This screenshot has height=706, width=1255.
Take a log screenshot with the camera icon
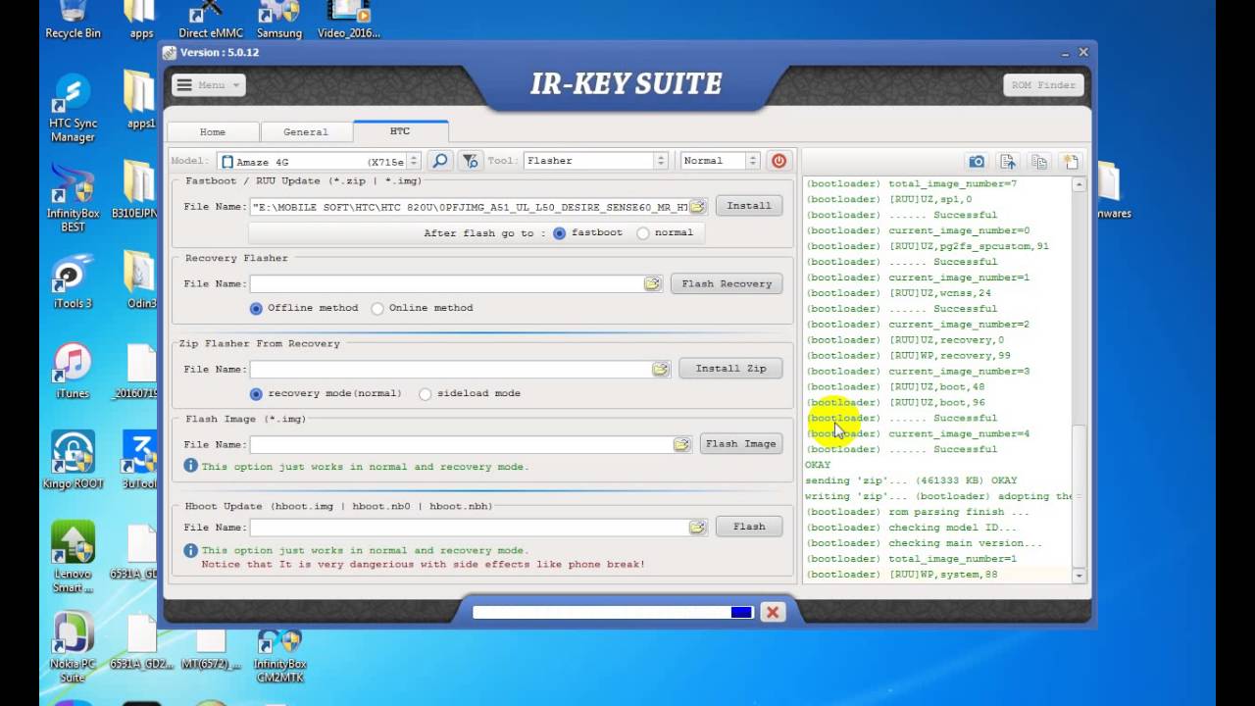pos(977,162)
